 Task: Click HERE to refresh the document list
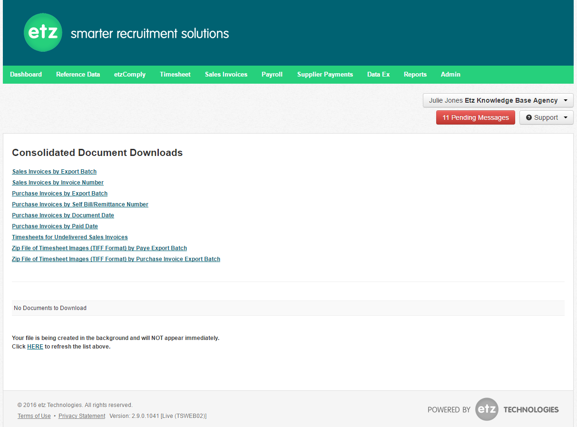(35, 347)
